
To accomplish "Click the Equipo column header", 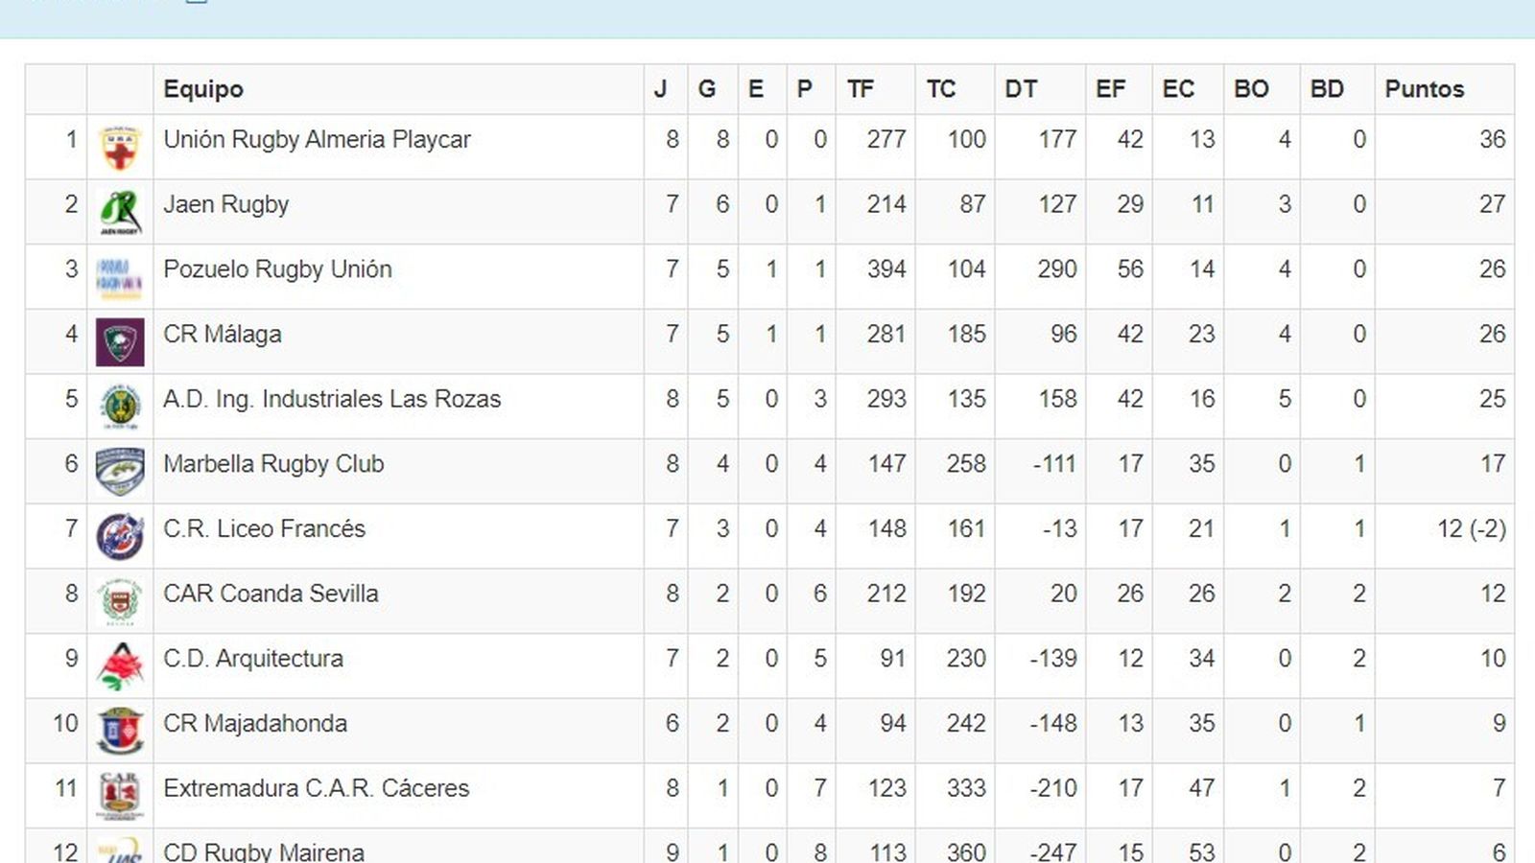I will pos(203,89).
